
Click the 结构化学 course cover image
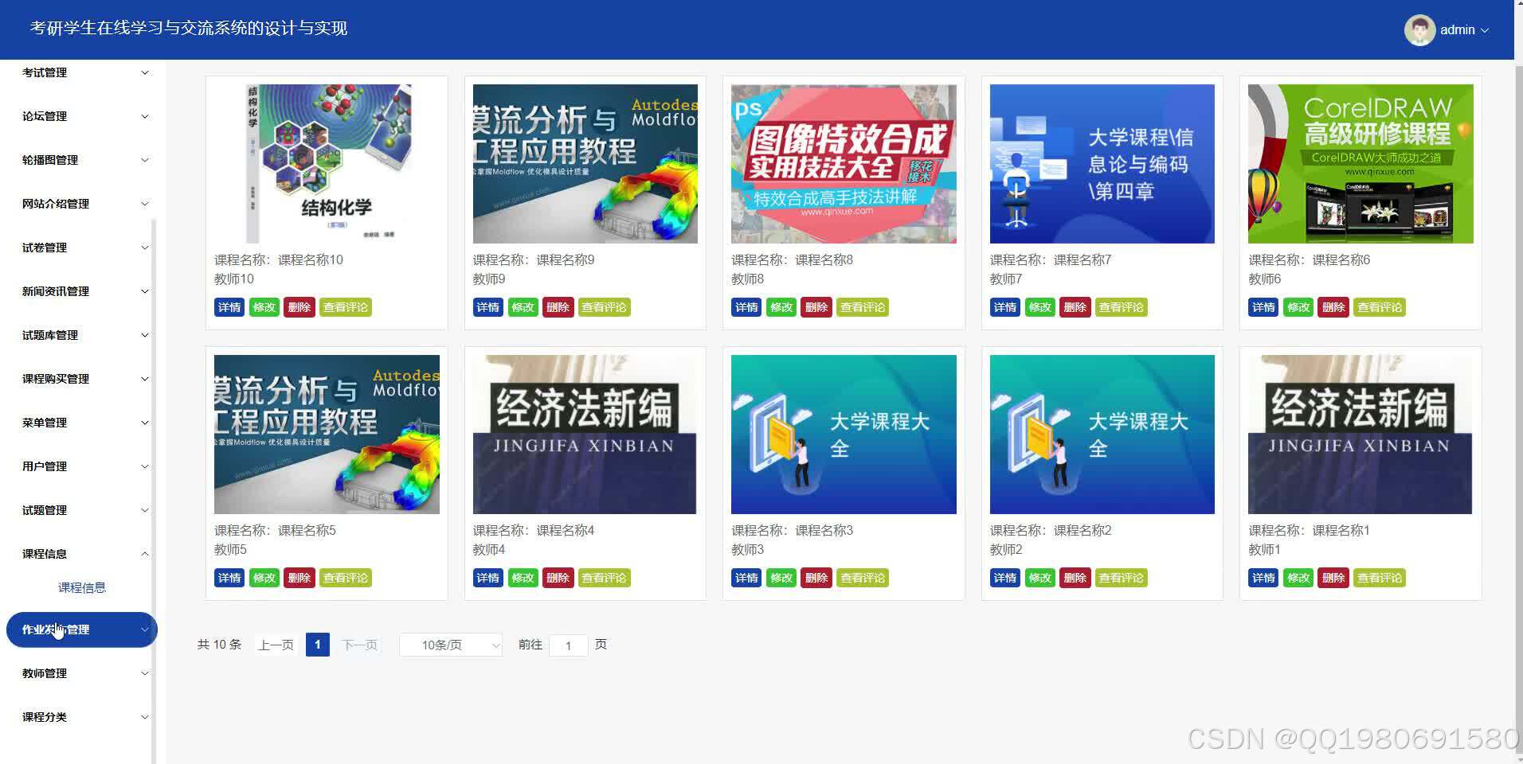pyautogui.click(x=326, y=163)
